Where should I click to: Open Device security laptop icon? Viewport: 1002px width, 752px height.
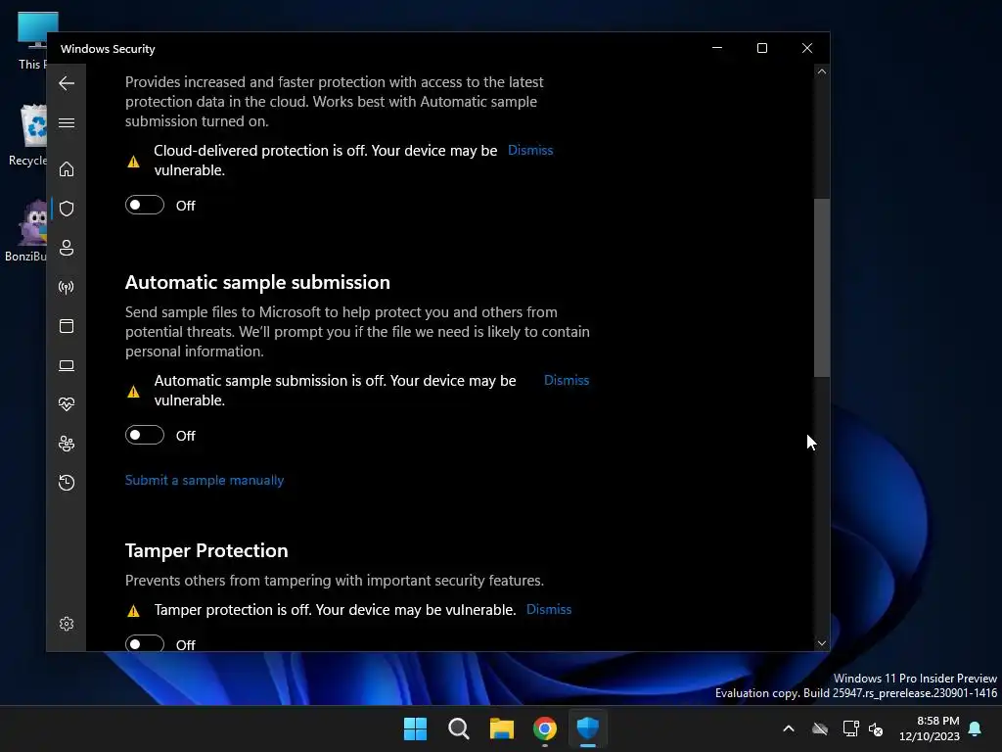pyautogui.click(x=67, y=365)
